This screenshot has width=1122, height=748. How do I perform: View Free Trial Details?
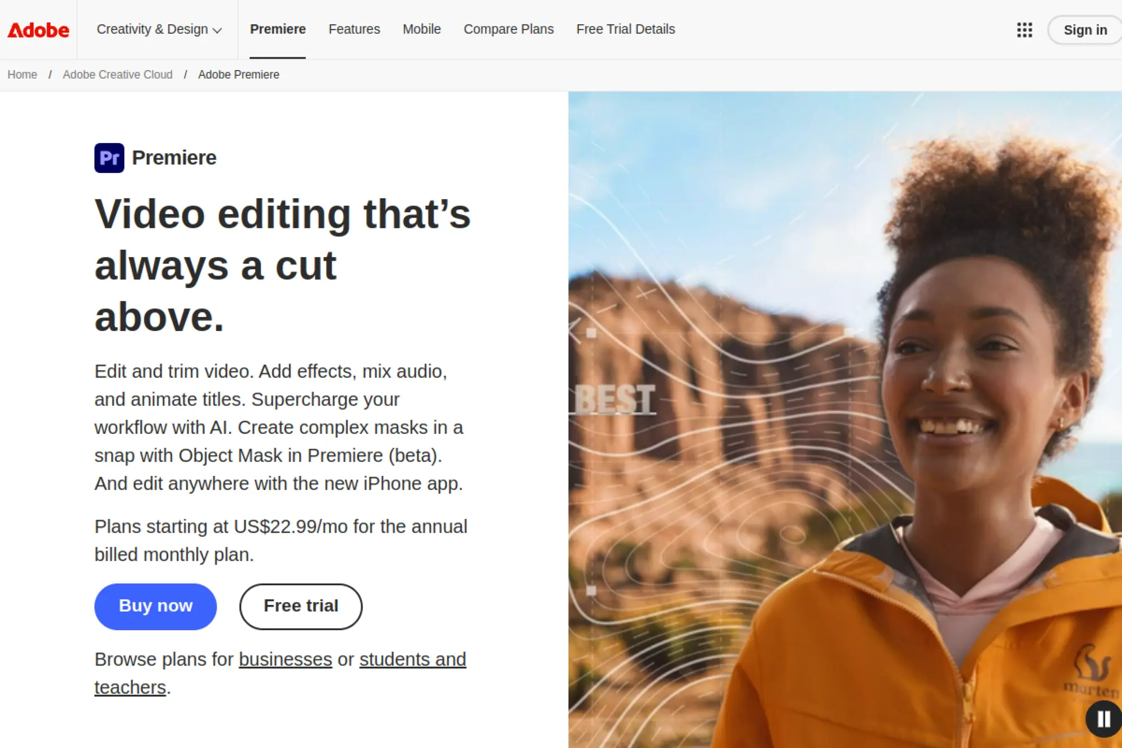pyautogui.click(x=625, y=29)
